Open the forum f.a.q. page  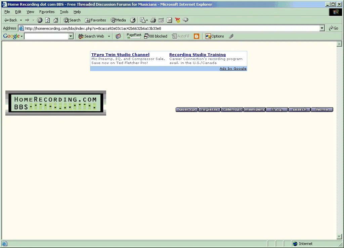(277, 110)
